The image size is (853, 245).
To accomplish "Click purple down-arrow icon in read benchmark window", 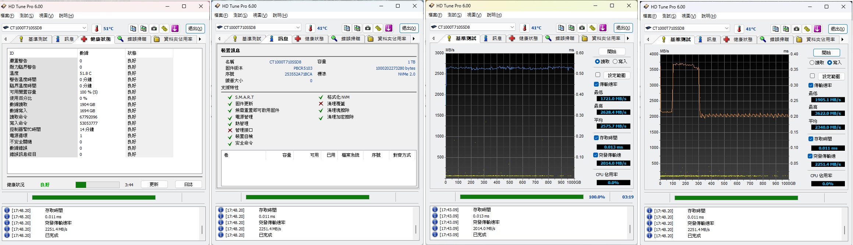I will 603,28.
